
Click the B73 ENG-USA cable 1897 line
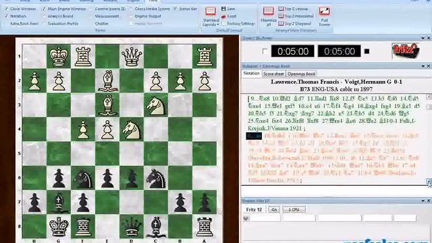tap(336, 89)
